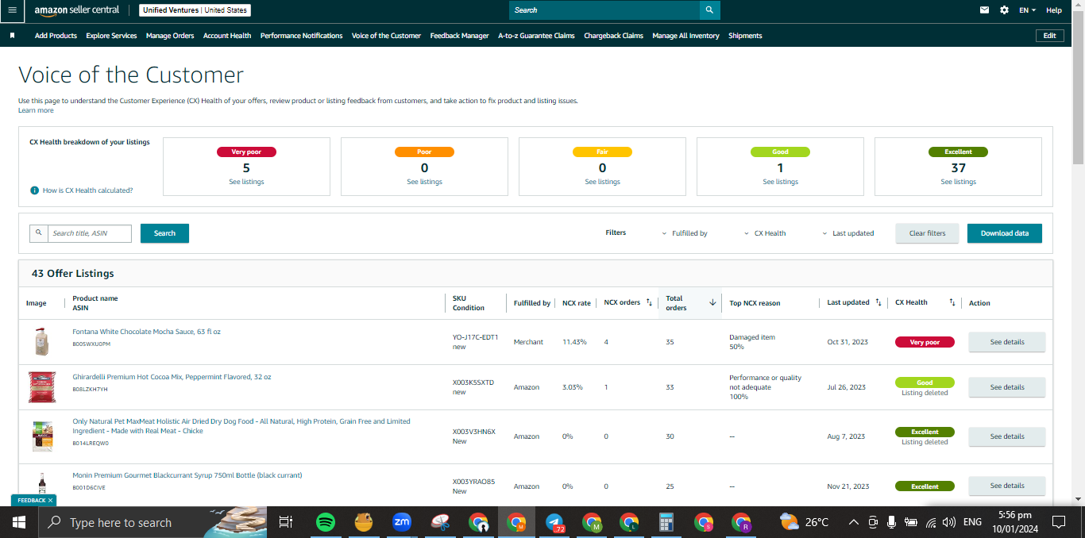Click the Learn more link
Viewport: 1085px width, 538px height.
[x=36, y=110]
